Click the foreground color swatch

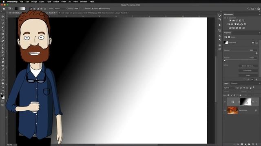pos(2,97)
